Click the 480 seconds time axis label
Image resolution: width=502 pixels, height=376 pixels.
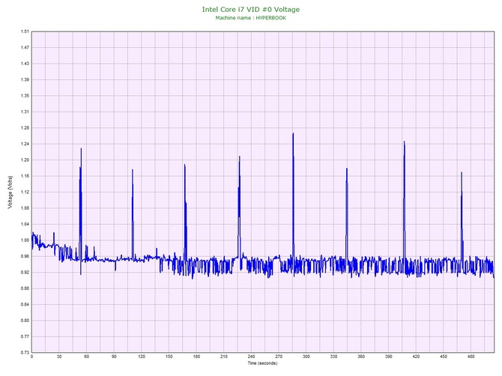click(471, 357)
